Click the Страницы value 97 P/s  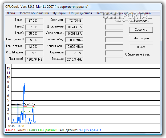tap(74, 53)
